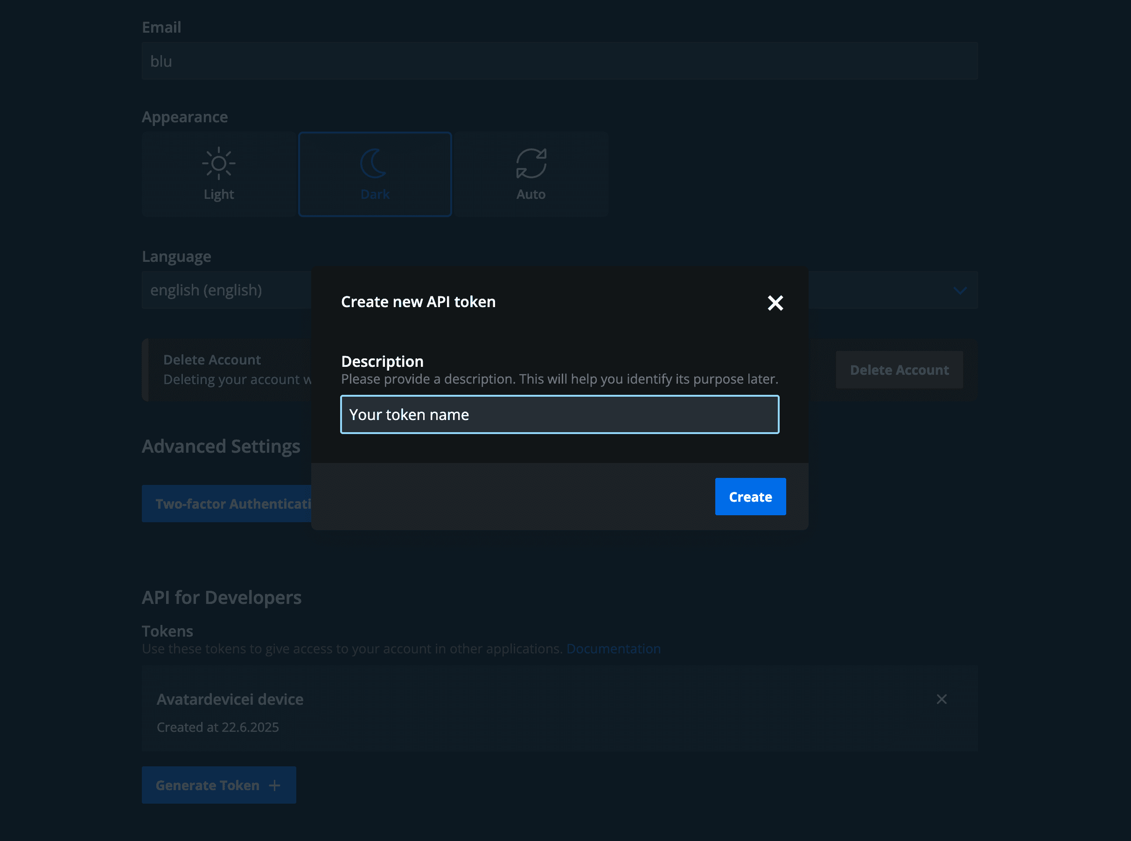Screen dimensions: 1131x841
Task: Open Two-factor Authentication settings
Action: [227, 504]
